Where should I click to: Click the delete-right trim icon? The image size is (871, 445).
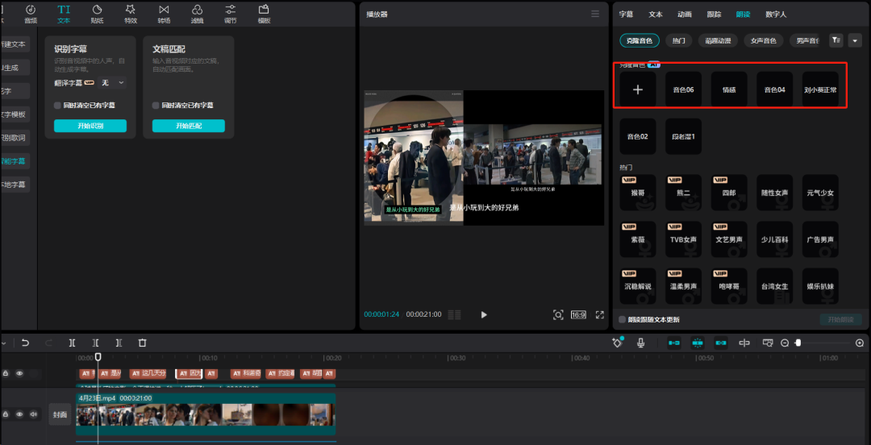(x=119, y=343)
